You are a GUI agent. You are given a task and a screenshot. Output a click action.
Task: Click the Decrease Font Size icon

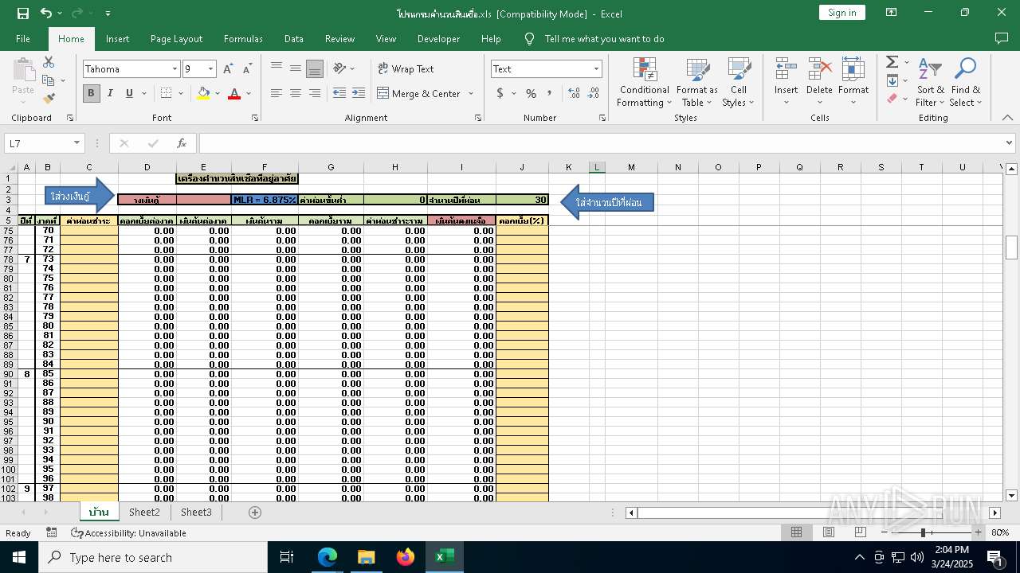pos(247,69)
